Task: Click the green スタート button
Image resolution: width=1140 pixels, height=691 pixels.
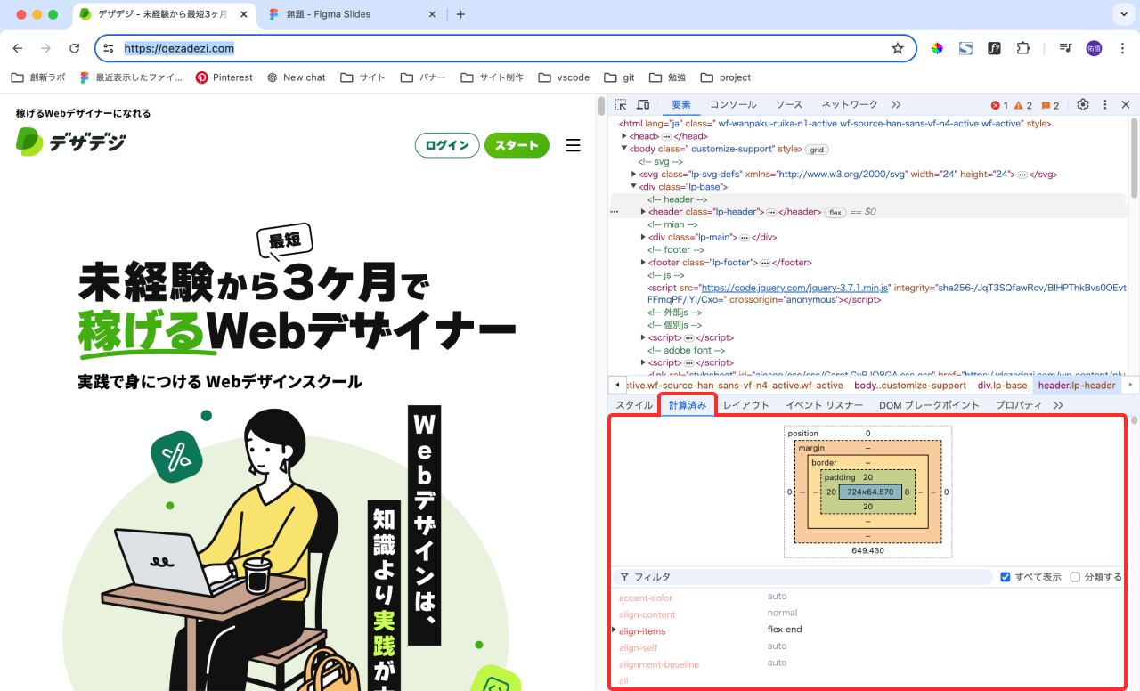Action: pyautogui.click(x=517, y=145)
